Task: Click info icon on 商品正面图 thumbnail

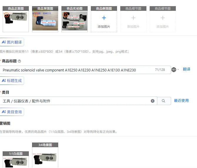Action: tap(6, 15)
